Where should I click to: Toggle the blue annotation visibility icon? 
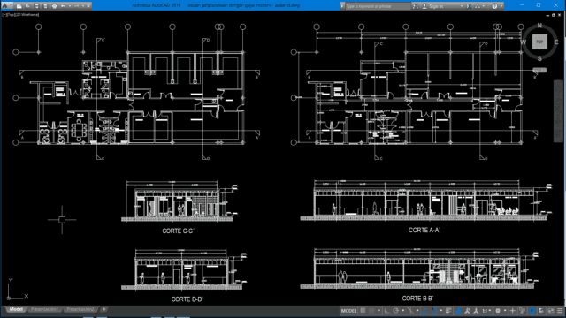point(458,310)
